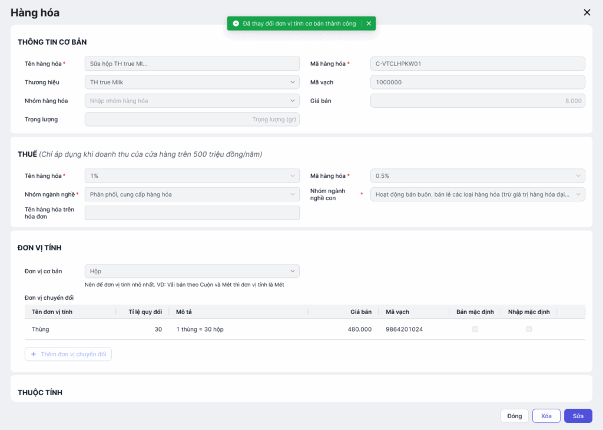This screenshot has width=603, height=430.
Task: Click plus icon for Thêm đơn vị chuyển đổi
Action: [34, 354]
